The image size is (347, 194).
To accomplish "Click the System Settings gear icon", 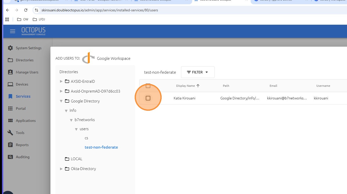I will click(x=10, y=48).
